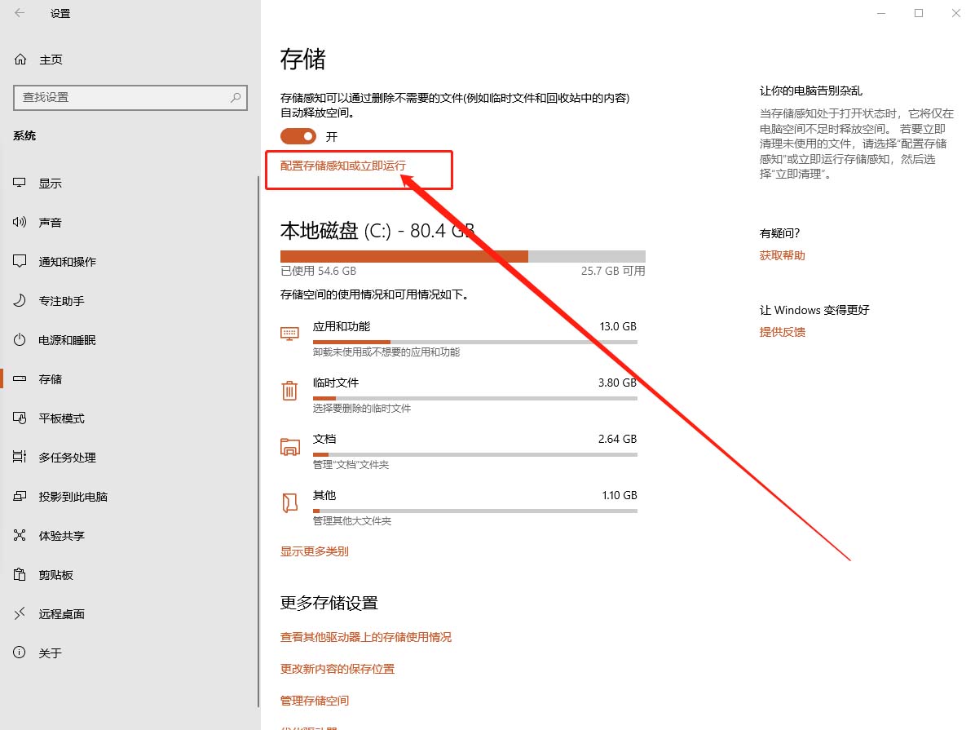The image size is (975, 730).
Task: Open 应用和功能 storage category details
Action: click(342, 326)
